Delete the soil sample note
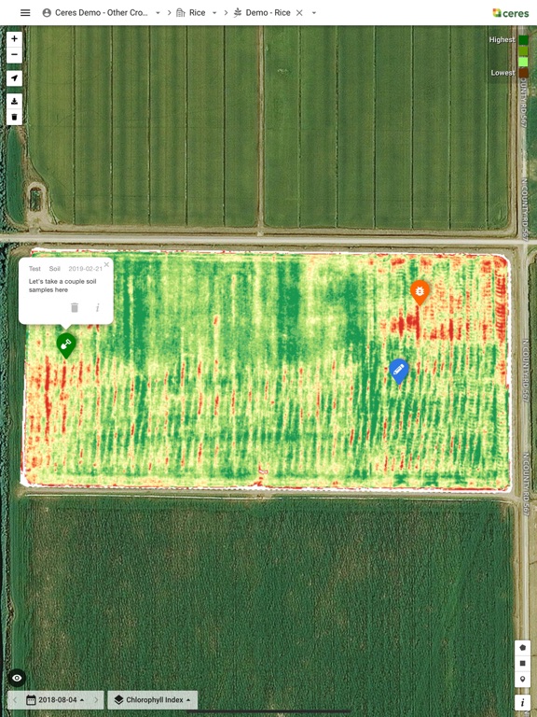Image resolution: width=537 pixels, height=717 pixels. pyautogui.click(x=75, y=307)
